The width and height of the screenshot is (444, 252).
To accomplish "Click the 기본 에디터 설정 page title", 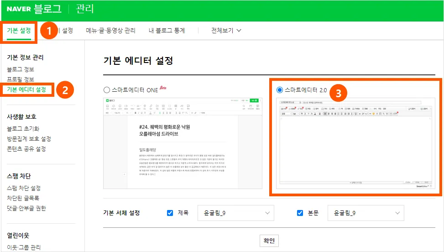I will pyautogui.click(x=138, y=61).
